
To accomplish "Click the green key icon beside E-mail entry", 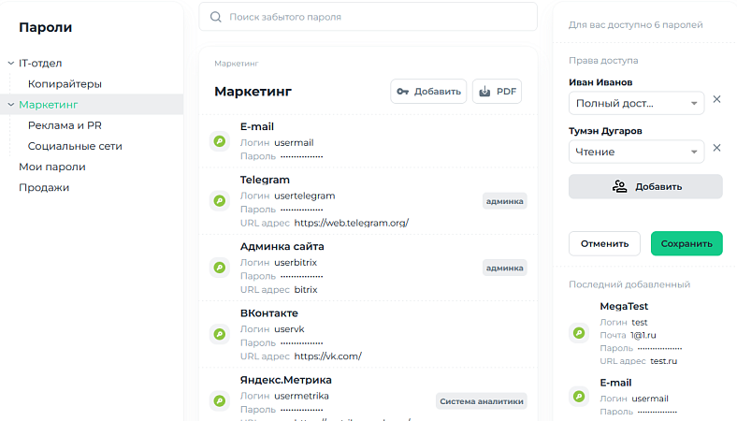I will point(220,141).
